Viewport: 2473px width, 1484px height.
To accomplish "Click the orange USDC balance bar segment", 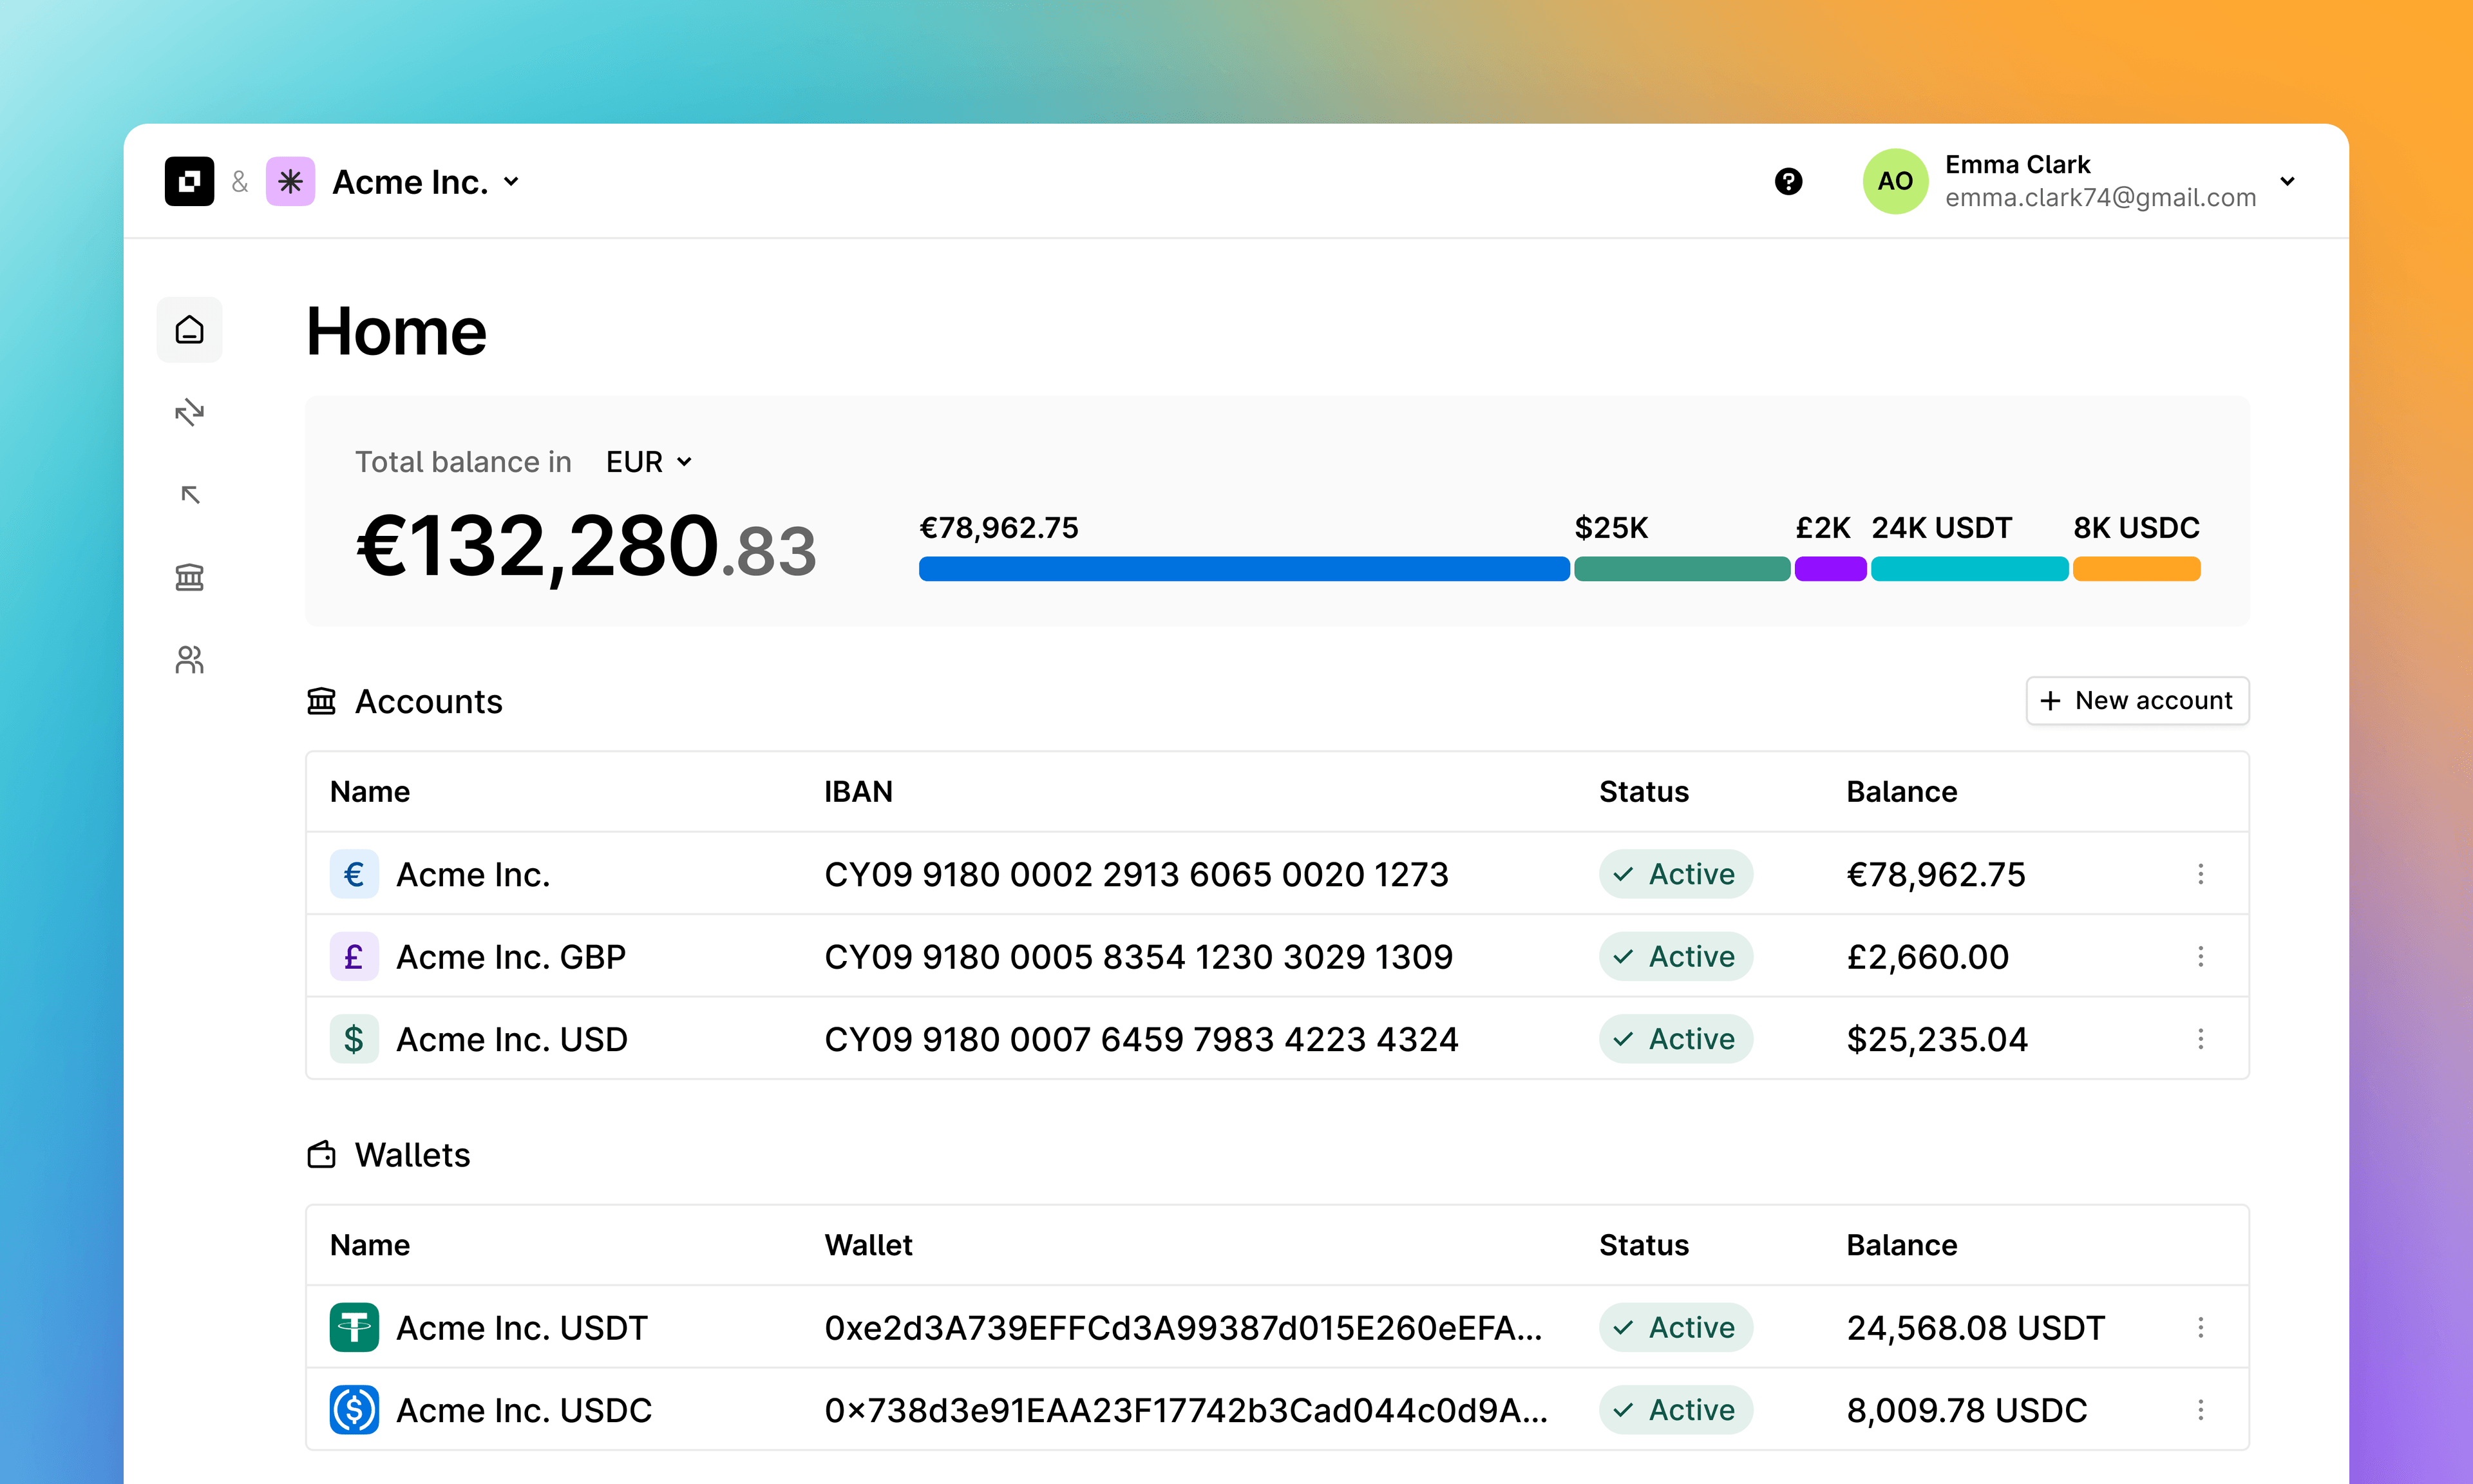I will click(2136, 569).
